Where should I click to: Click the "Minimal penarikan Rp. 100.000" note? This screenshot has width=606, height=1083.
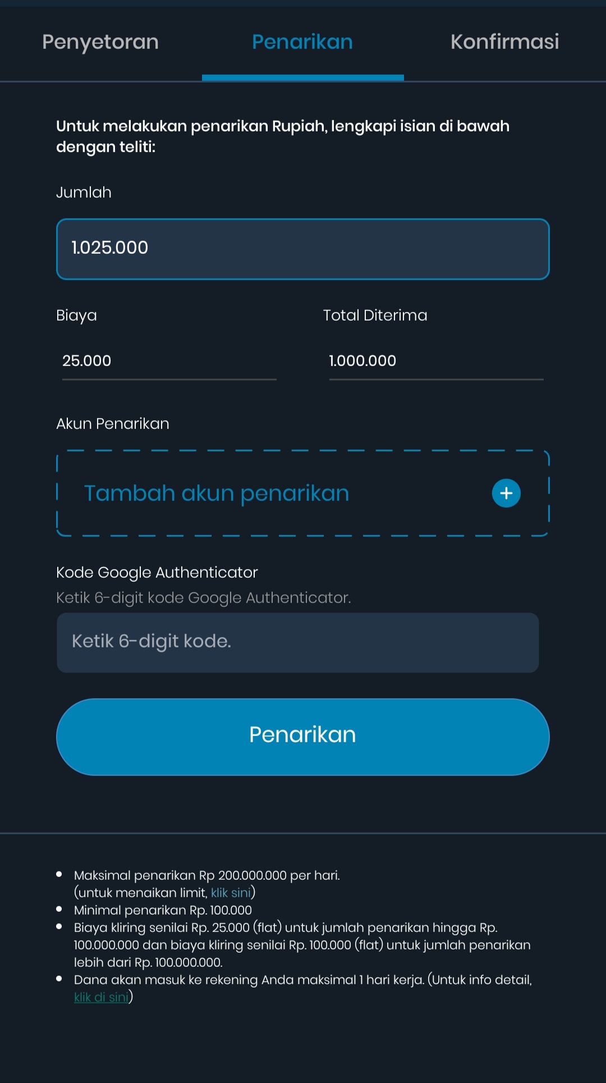pyautogui.click(x=163, y=910)
